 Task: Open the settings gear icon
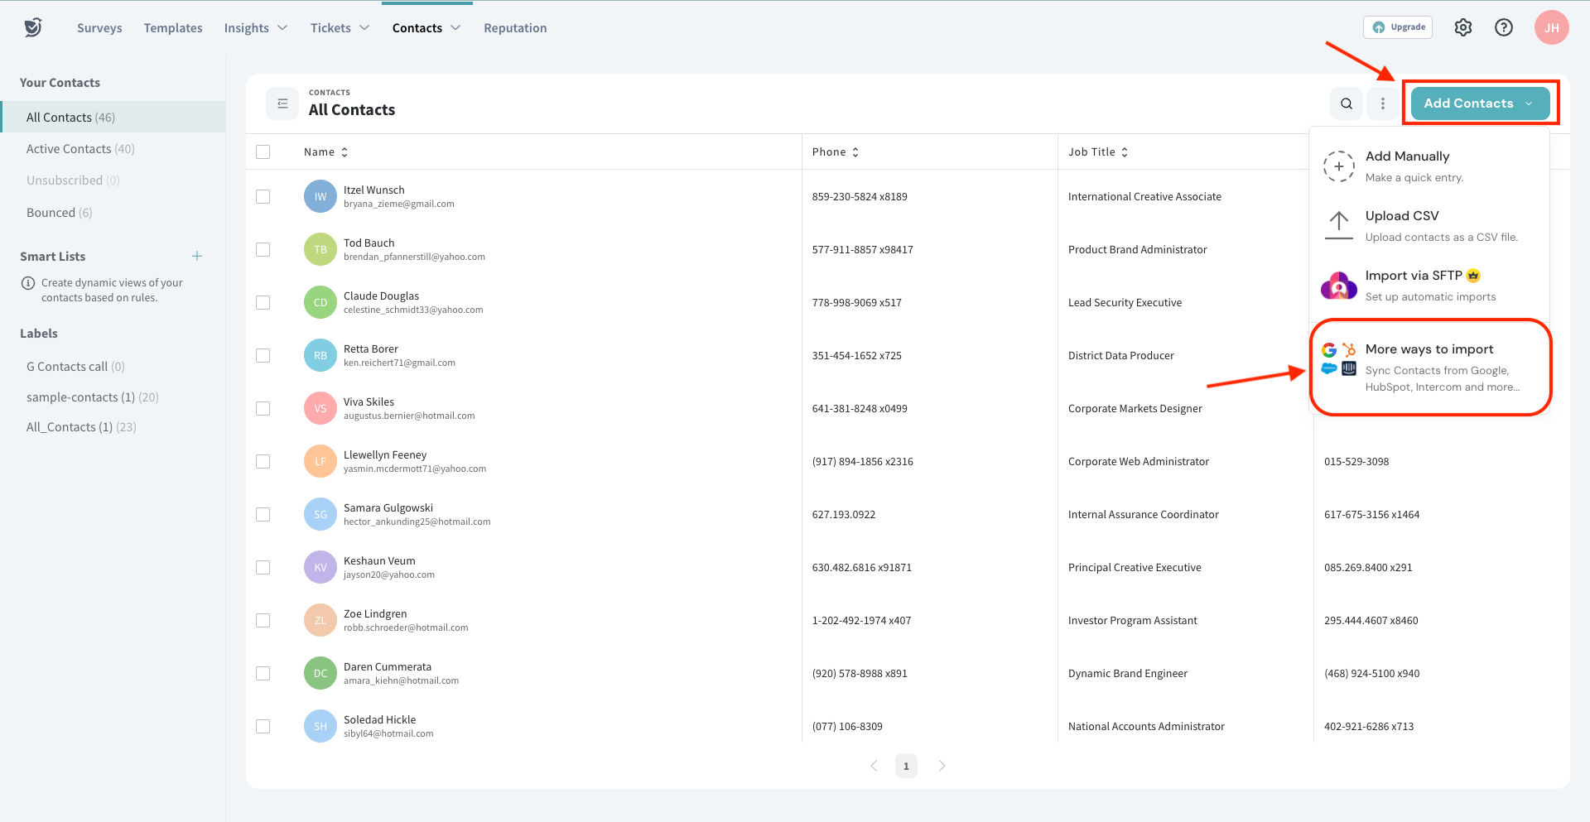tap(1462, 27)
